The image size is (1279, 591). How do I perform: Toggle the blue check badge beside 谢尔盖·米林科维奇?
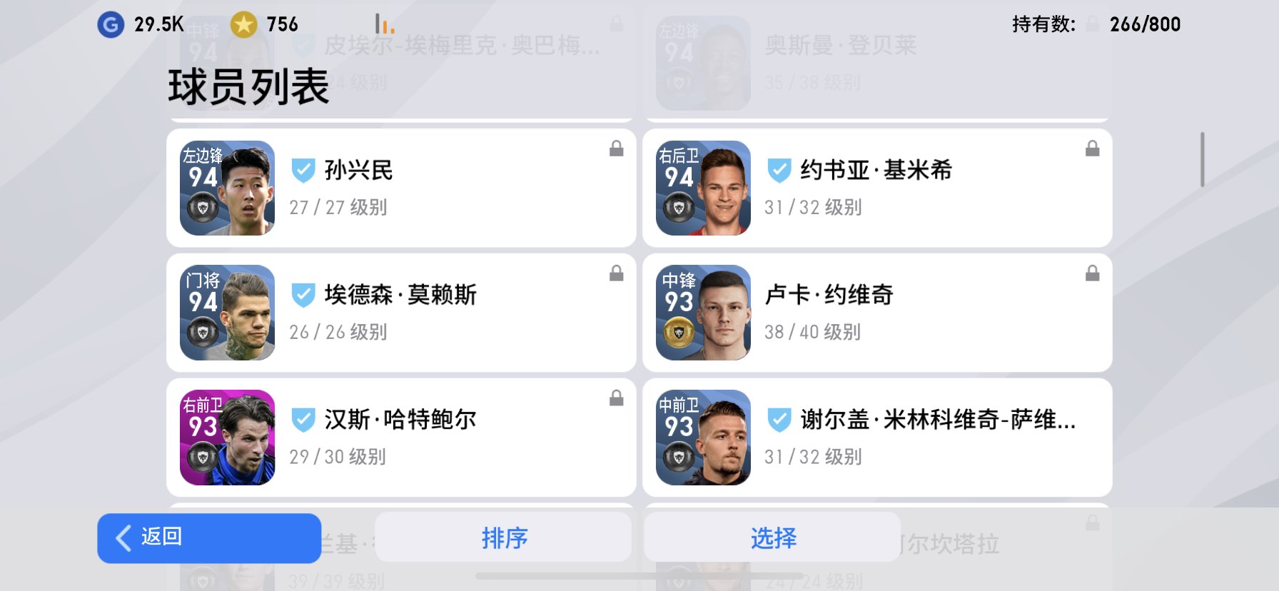point(779,420)
